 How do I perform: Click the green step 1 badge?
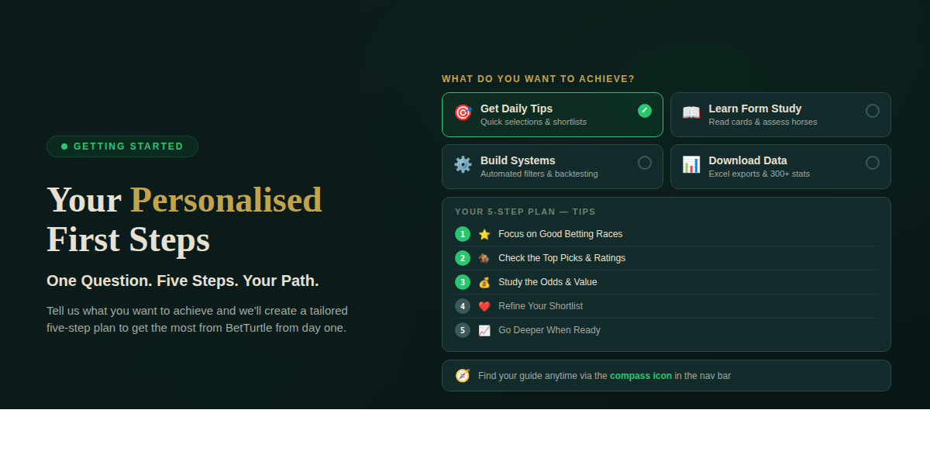(463, 233)
